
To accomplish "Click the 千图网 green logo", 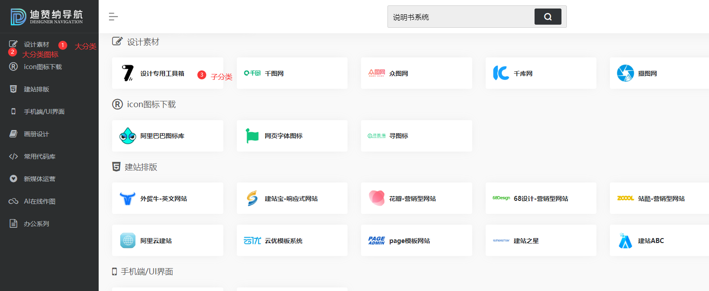I will pyautogui.click(x=252, y=73).
